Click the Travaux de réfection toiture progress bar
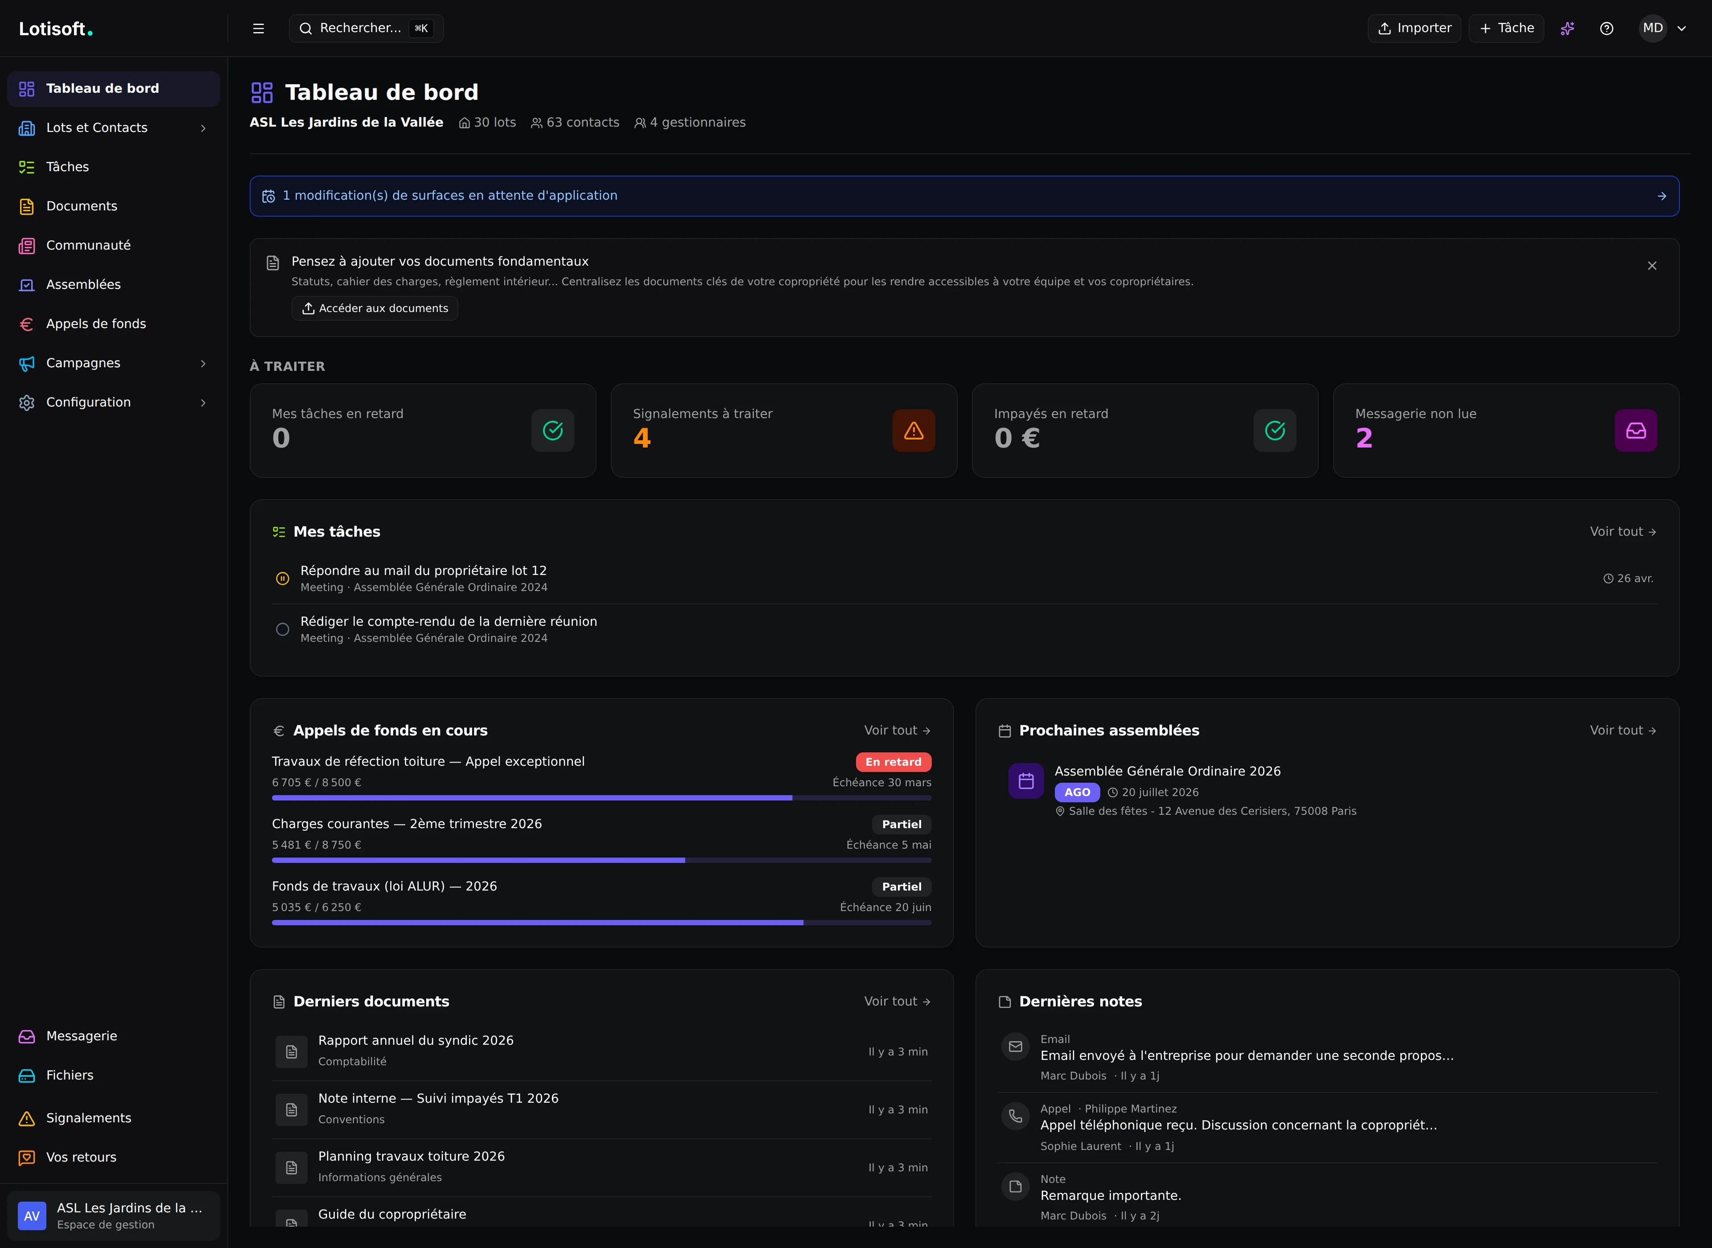 601,798
